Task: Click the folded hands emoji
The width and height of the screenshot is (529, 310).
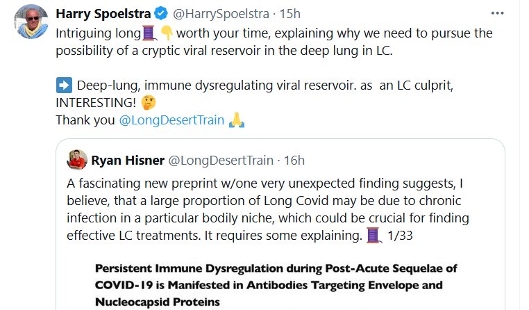Action: coord(237,120)
